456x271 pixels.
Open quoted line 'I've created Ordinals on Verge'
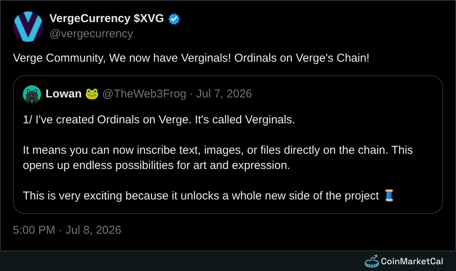point(114,120)
